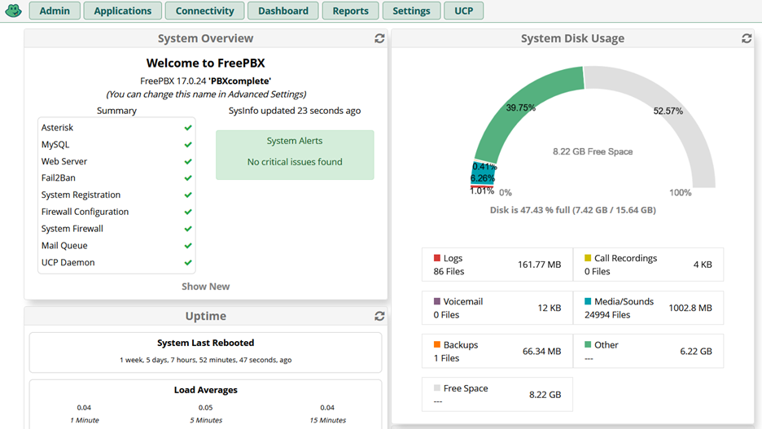Select the System Registration row label
Viewport: 762px width, 429px height.
(x=81, y=195)
